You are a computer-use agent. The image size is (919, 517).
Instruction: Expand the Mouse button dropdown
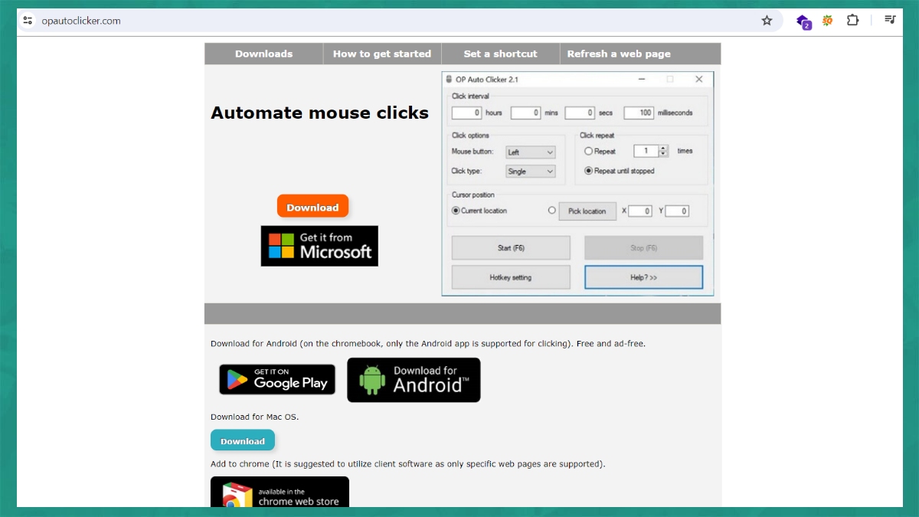pyautogui.click(x=530, y=152)
